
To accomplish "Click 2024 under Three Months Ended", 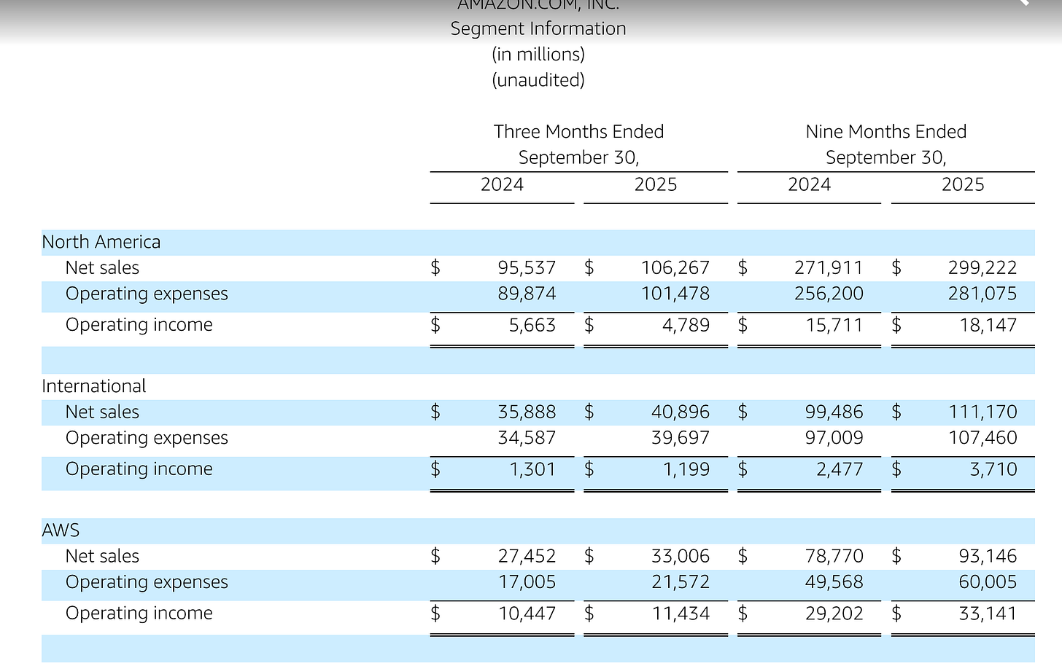I will click(502, 184).
